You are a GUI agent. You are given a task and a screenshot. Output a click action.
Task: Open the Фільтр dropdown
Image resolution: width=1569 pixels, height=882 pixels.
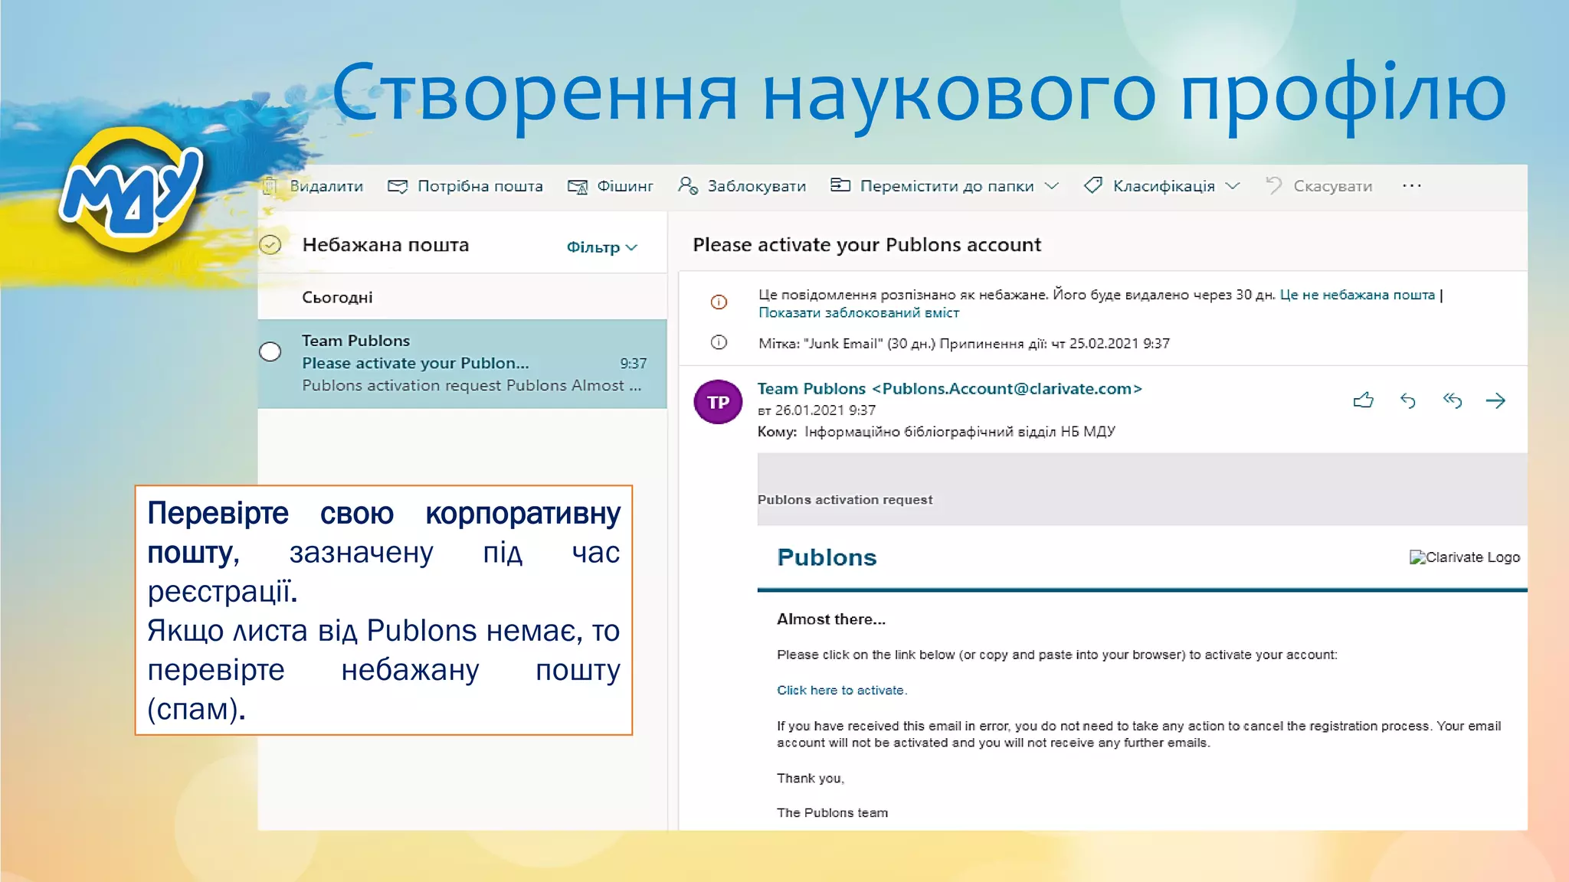click(x=601, y=247)
